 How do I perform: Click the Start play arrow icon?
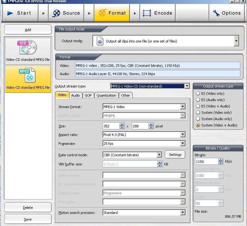pyautogui.click(x=10, y=13)
